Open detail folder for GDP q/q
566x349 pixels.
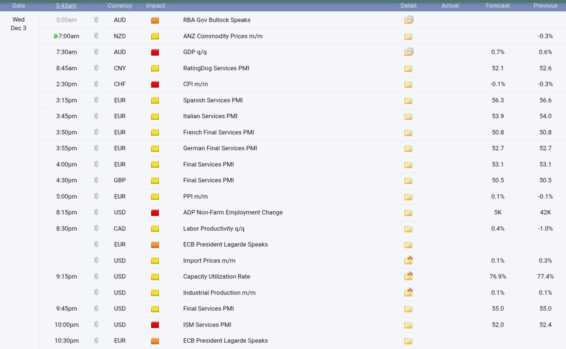pyautogui.click(x=408, y=52)
